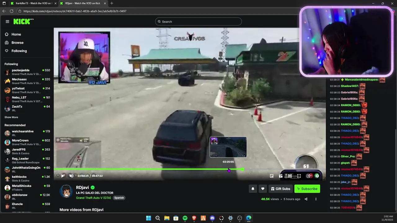Open ZackTz's channel in the sidebar
The width and height of the screenshot is (397, 223).
27,108
